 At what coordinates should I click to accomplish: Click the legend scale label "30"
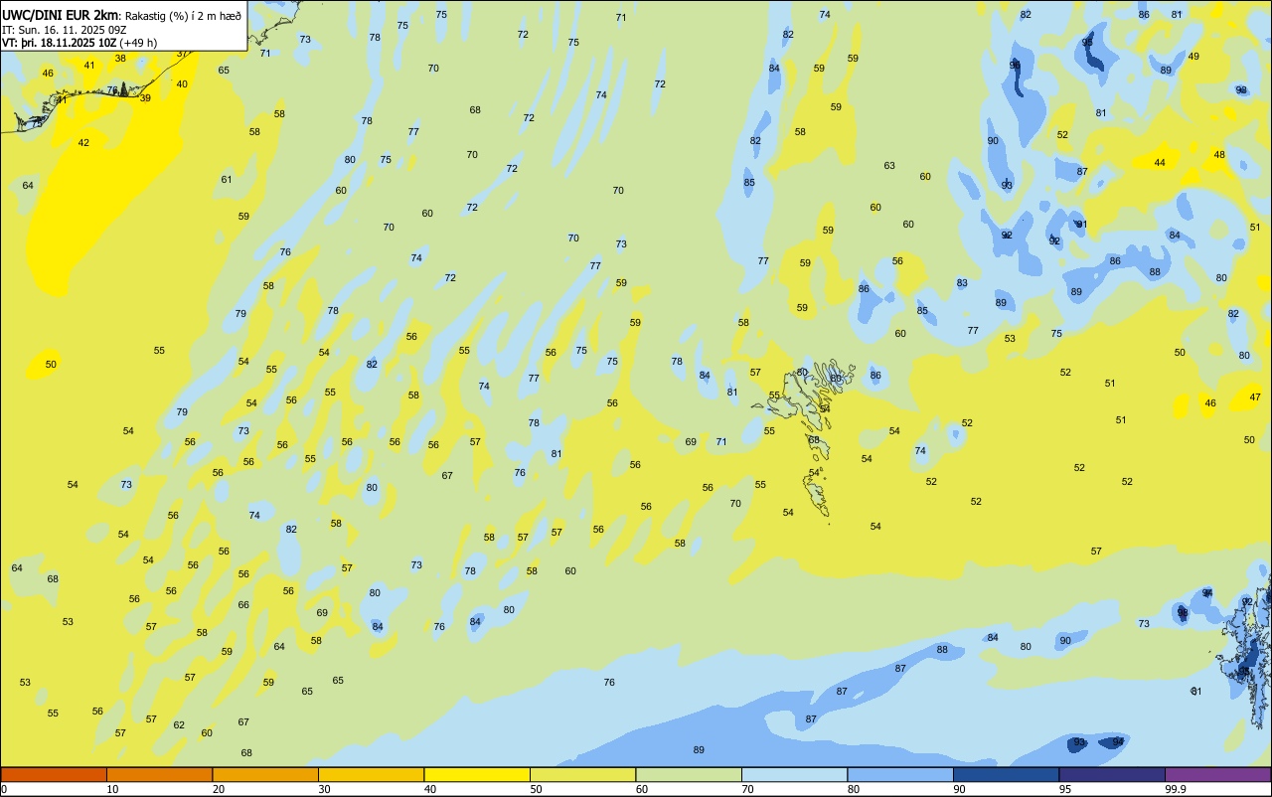tap(324, 789)
